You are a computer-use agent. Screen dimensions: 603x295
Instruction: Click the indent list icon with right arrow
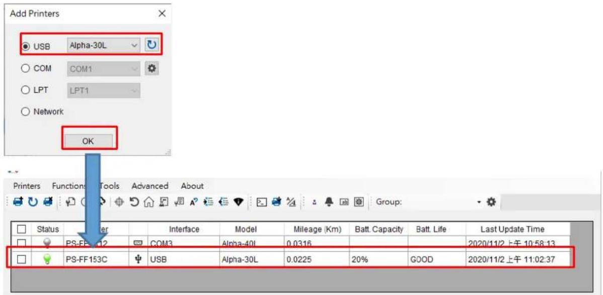click(x=208, y=202)
